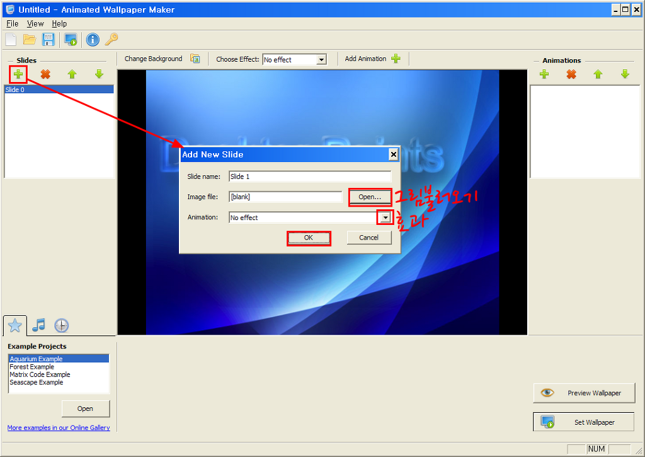Close the Add New Slide dialog

[393, 154]
